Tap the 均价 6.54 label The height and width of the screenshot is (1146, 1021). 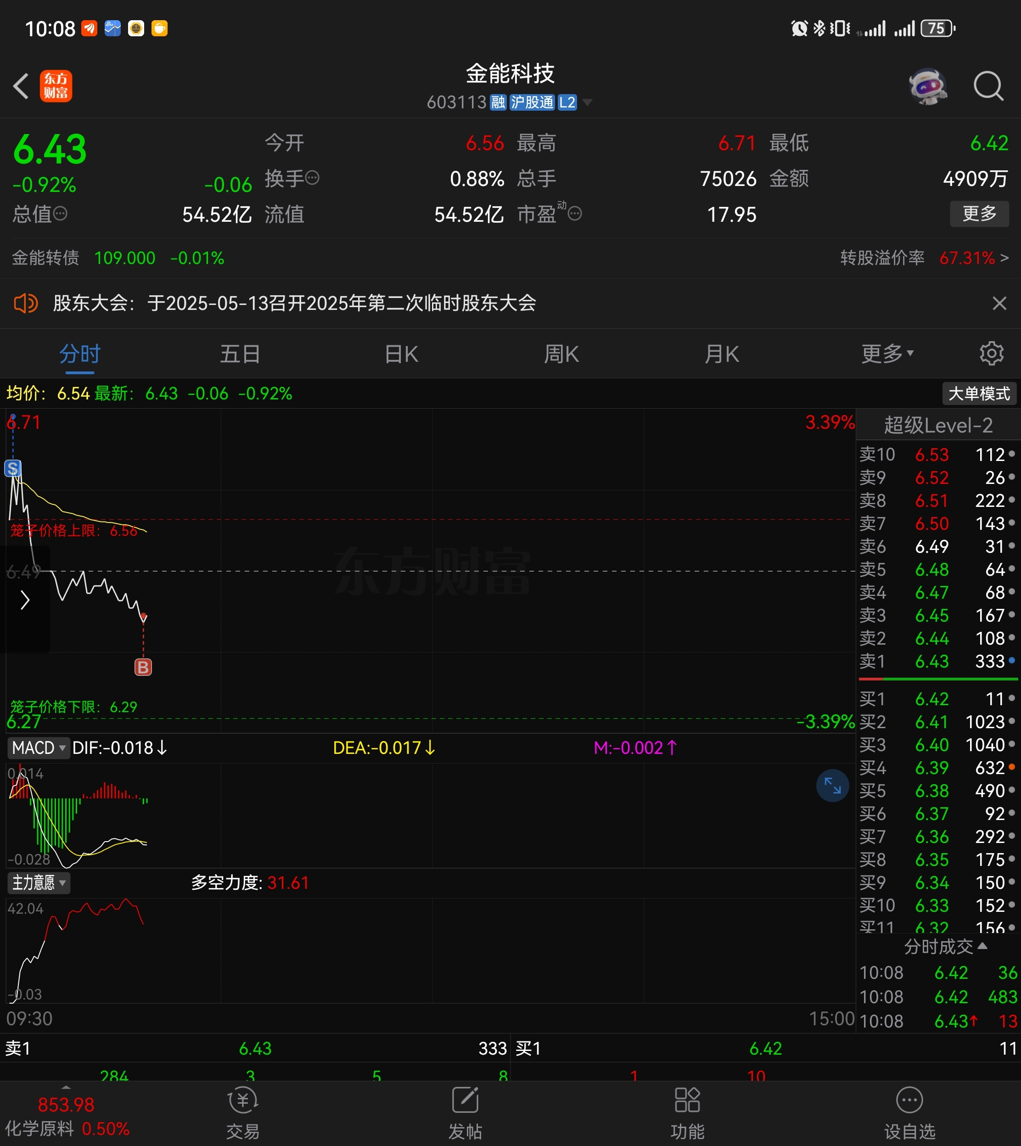48,394
